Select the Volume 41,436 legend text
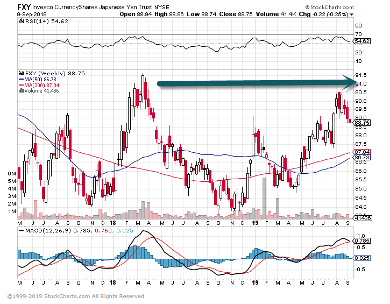The image size is (390, 304). click(x=41, y=91)
